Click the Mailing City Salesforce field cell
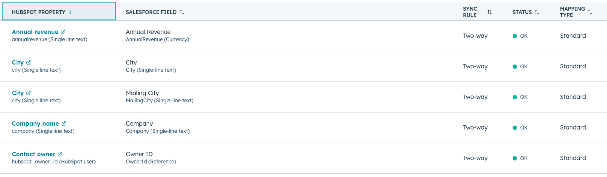 [142, 93]
